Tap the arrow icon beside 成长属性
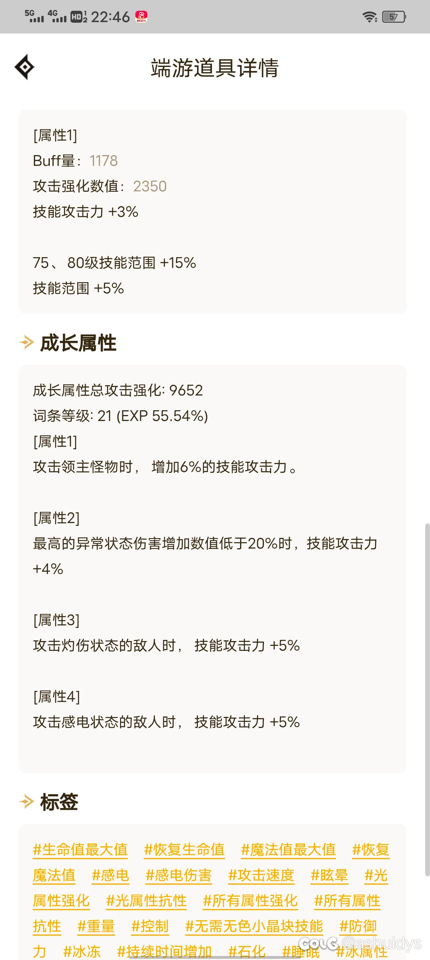 pos(26,342)
